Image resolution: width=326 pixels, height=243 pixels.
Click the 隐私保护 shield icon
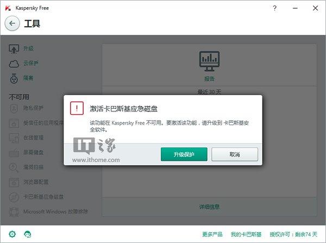click(x=14, y=108)
